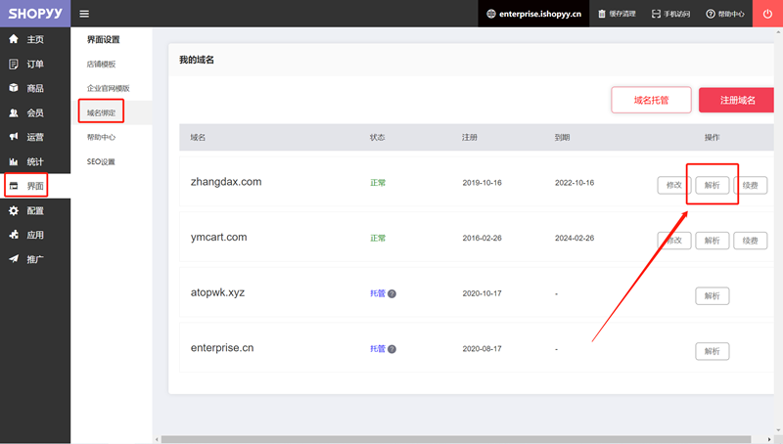Image resolution: width=783 pixels, height=444 pixels.
Task: Open the 应用 sidebar menu
Action: tap(35, 235)
